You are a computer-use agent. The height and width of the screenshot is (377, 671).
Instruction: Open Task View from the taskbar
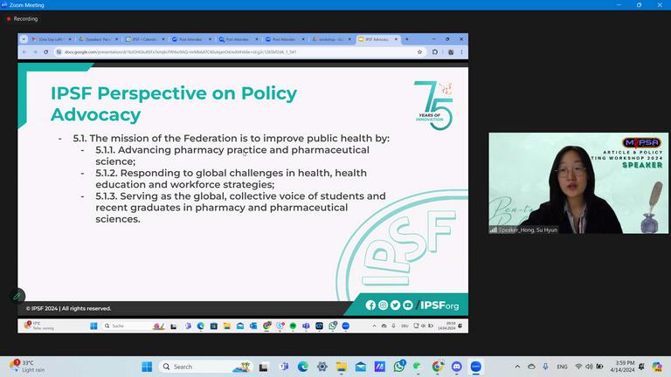click(x=264, y=367)
